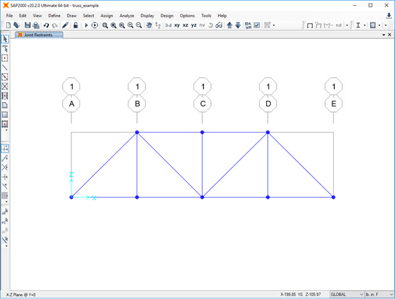Open the GLOBAL coordinate system dropdown
Screen dimensions: 395x299
click(x=347, y=294)
